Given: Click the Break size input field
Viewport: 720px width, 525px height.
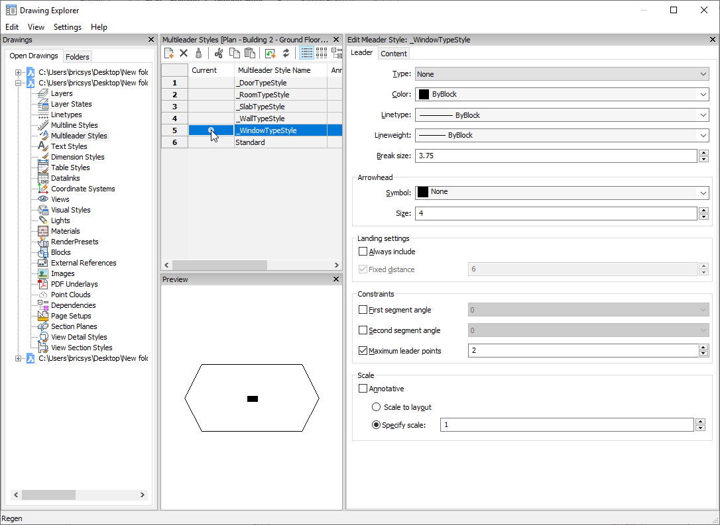Looking at the screenshot, I should 556,156.
